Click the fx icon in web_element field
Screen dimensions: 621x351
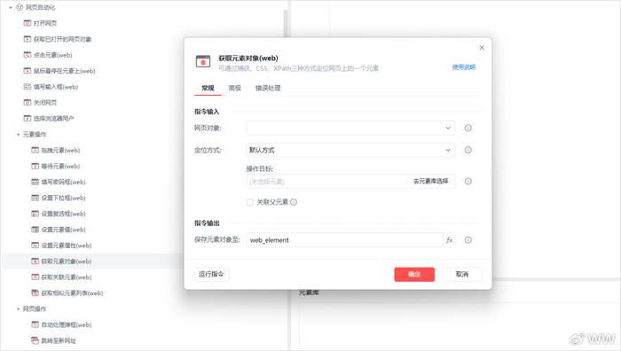coord(449,240)
